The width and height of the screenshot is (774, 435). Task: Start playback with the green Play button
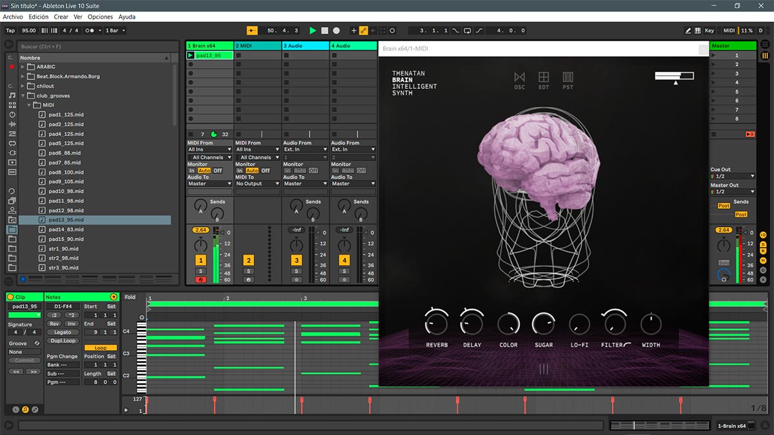click(313, 30)
